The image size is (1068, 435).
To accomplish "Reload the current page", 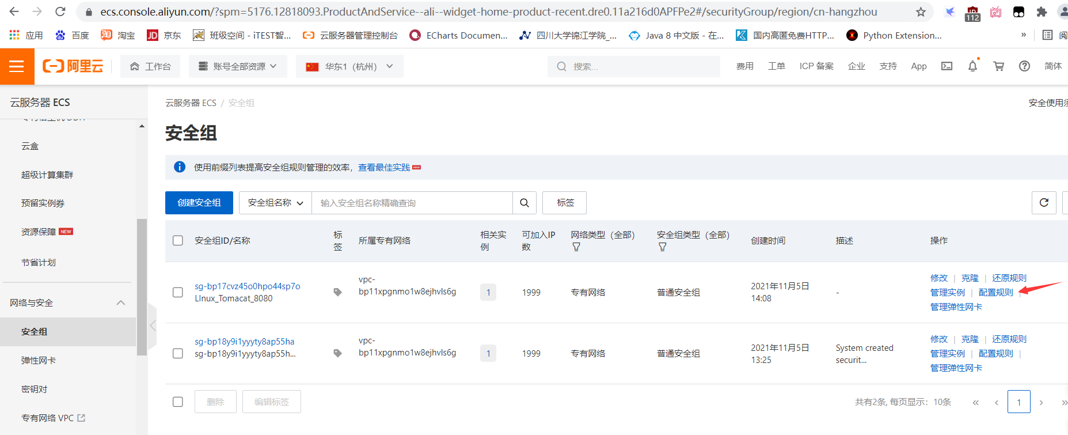I will point(60,12).
